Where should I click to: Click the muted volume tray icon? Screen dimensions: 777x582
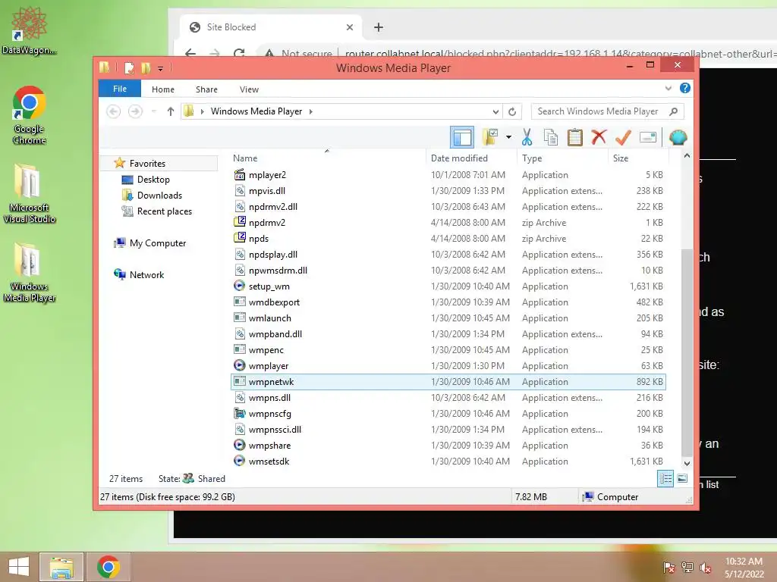706,567
